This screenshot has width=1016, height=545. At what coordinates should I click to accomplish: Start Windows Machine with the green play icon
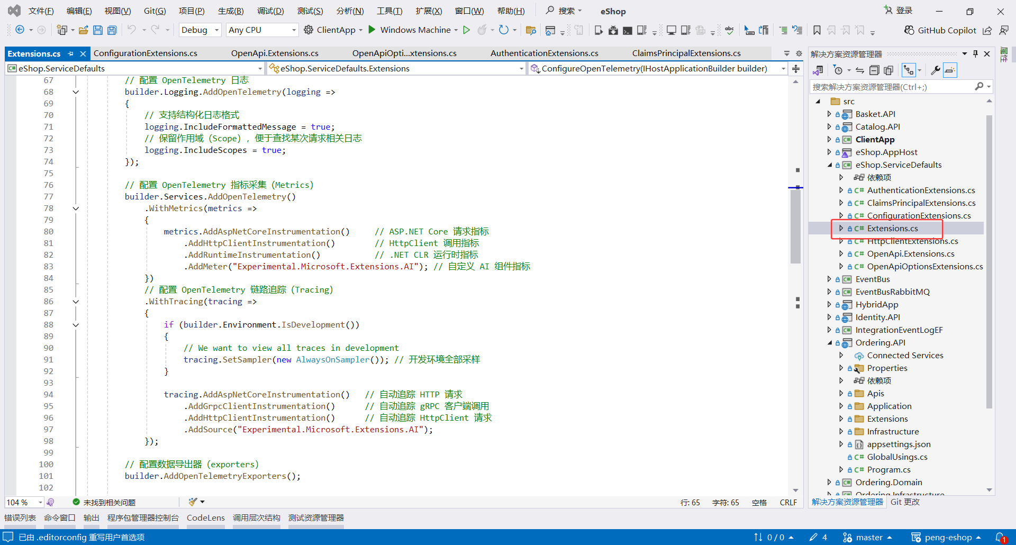tap(372, 30)
